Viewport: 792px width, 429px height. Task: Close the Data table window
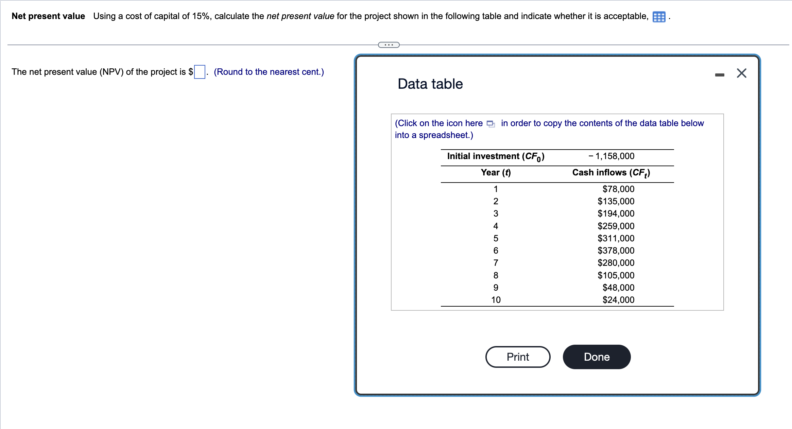point(741,72)
